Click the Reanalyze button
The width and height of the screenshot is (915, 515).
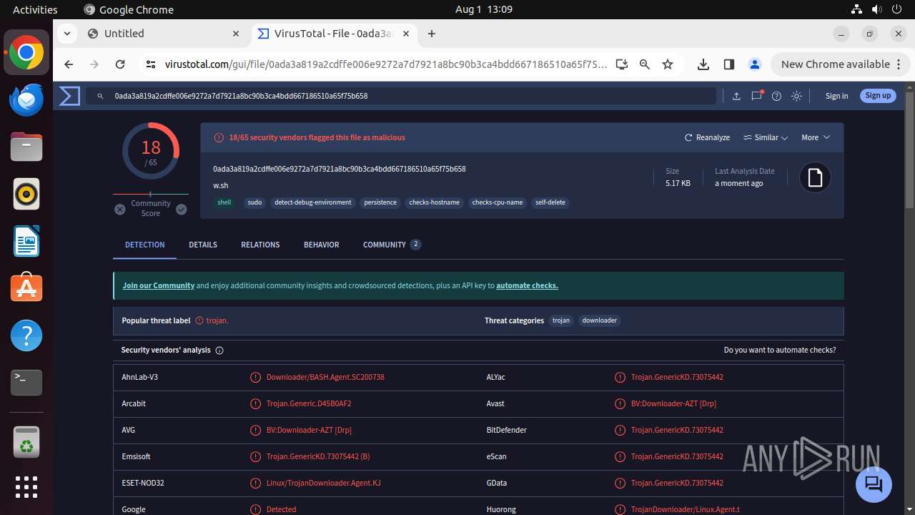tap(707, 137)
